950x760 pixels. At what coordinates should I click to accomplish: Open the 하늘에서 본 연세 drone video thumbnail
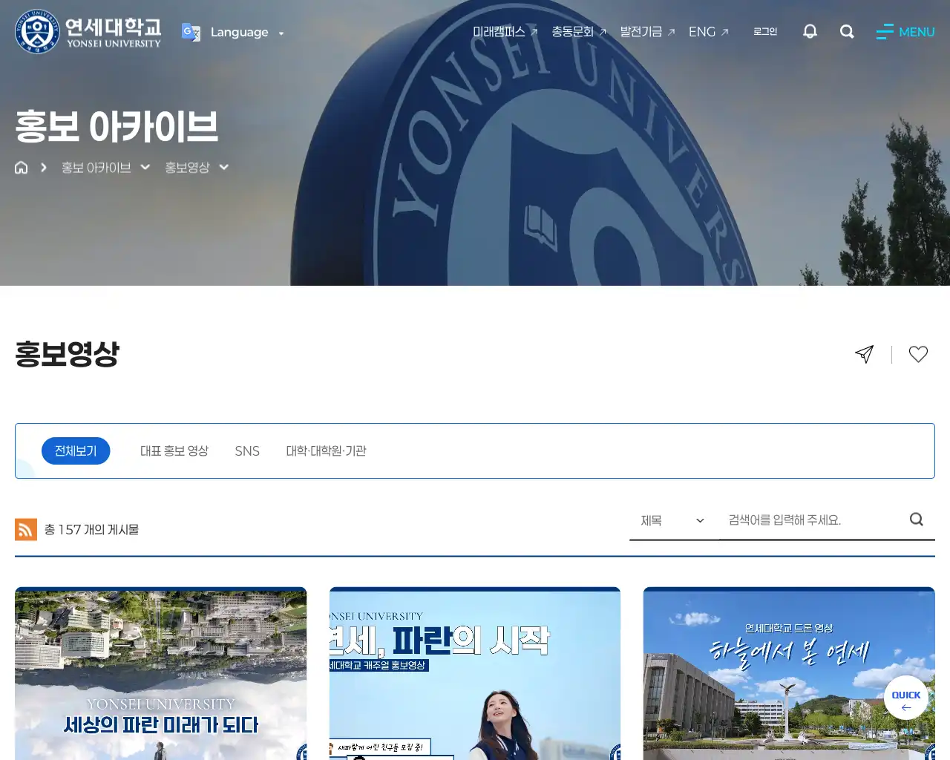tap(789, 673)
